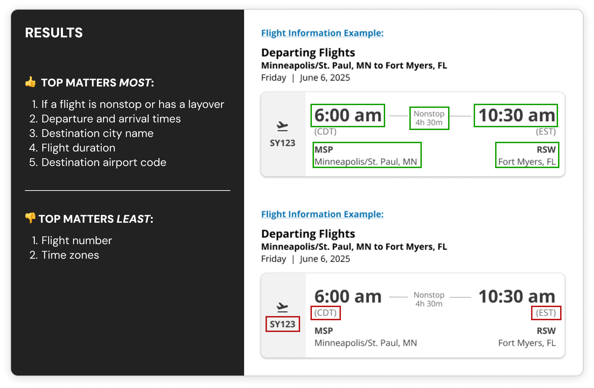Expand the first Flight Information Example section
This screenshot has width=594, height=388.
pyautogui.click(x=322, y=33)
